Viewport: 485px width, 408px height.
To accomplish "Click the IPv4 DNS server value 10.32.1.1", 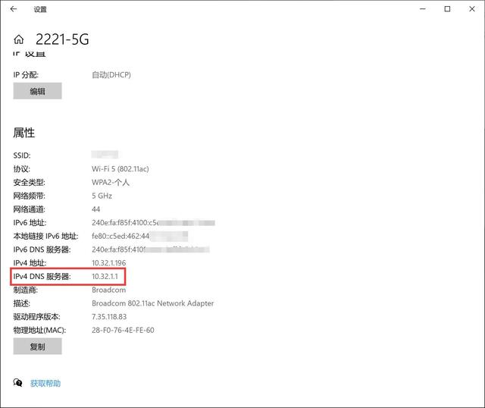I will [x=105, y=277].
